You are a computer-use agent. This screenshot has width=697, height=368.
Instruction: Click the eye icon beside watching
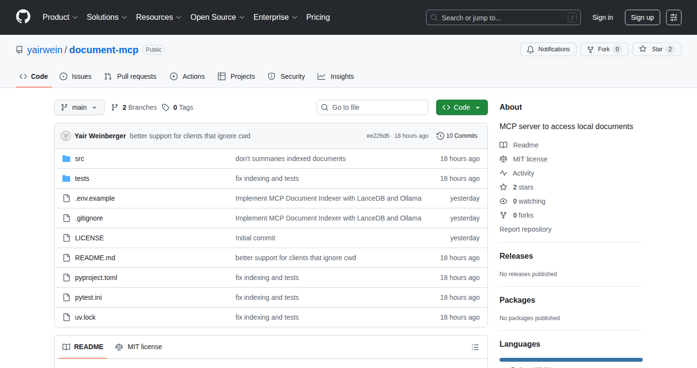(503, 201)
